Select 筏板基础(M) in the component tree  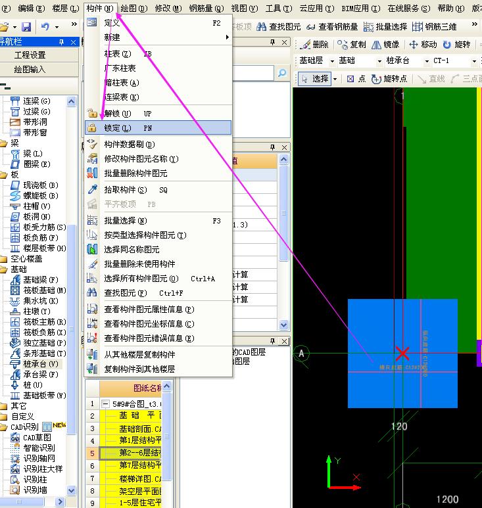[x=44, y=290]
